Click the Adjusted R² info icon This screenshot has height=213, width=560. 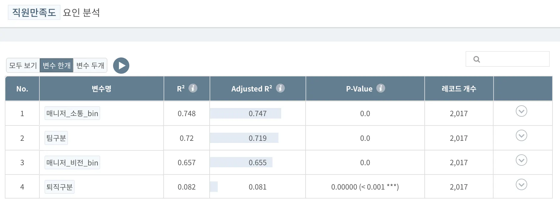point(280,88)
